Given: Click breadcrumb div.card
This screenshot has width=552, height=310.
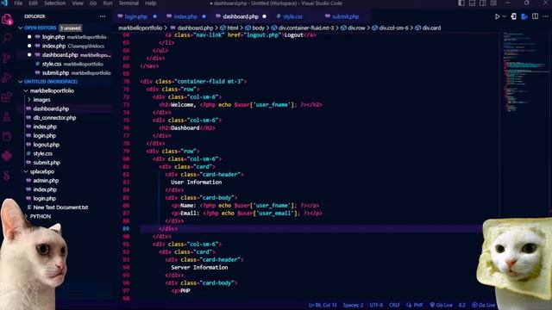Looking at the screenshot, I should [431, 28].
